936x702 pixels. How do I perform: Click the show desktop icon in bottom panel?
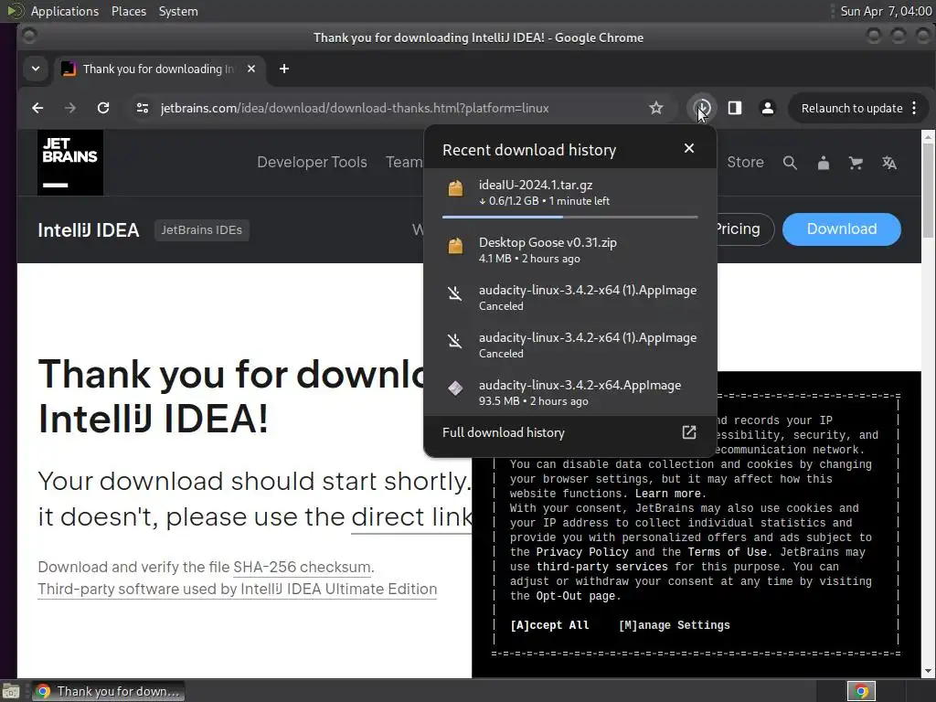coord(11,691)
